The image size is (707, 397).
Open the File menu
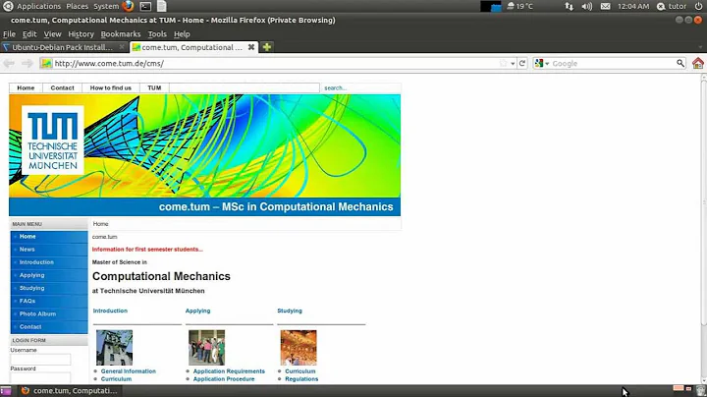9,33
